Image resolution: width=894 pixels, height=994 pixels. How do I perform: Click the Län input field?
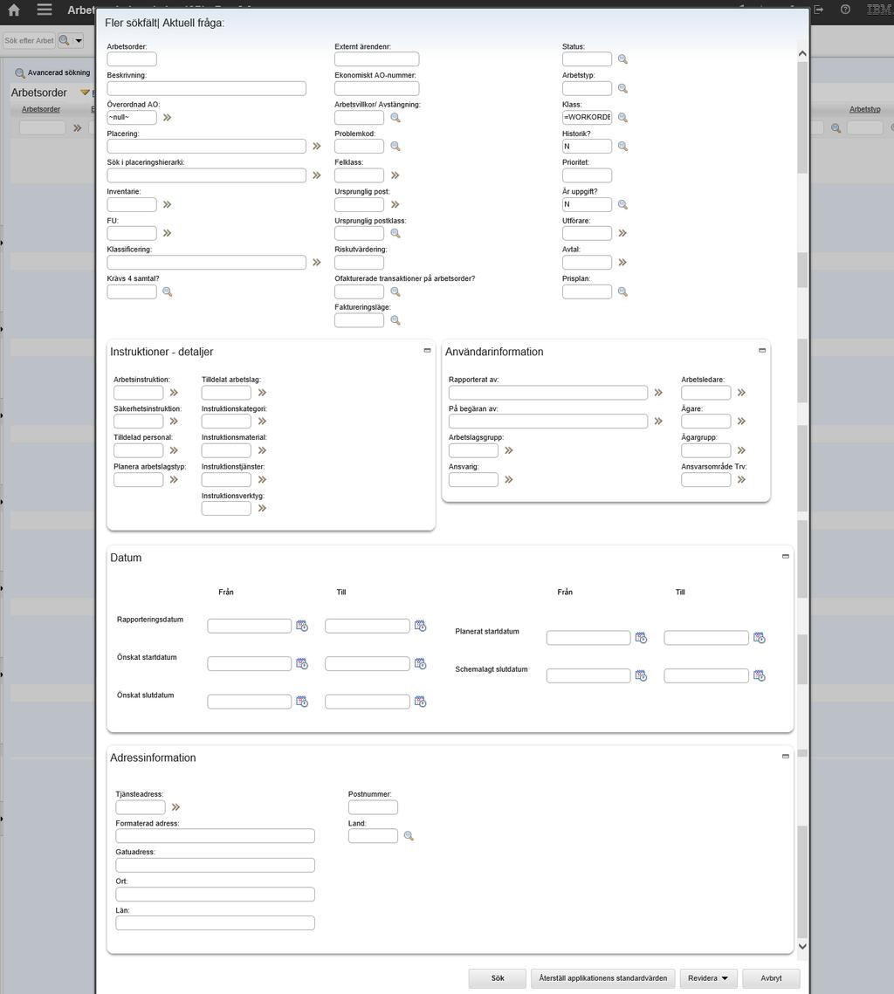215,923
